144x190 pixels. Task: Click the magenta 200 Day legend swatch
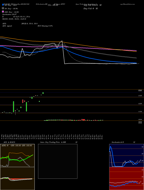3,12
